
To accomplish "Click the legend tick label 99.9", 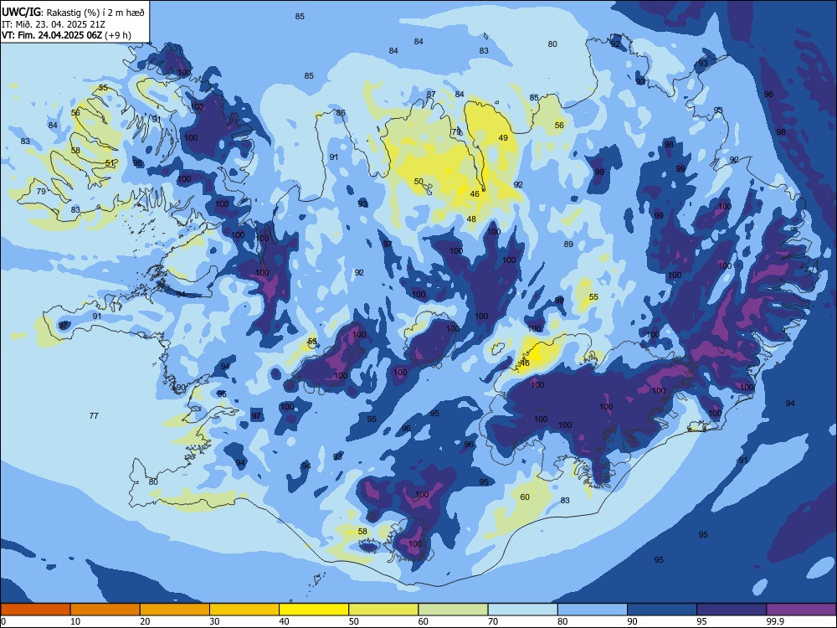I will point(775,621).
